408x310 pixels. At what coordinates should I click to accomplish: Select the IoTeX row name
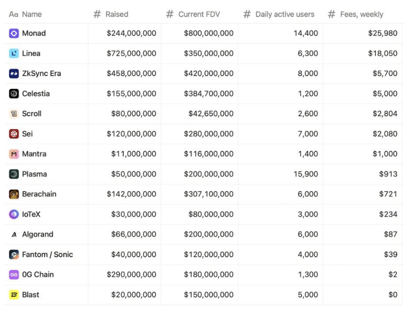[31, 214]
